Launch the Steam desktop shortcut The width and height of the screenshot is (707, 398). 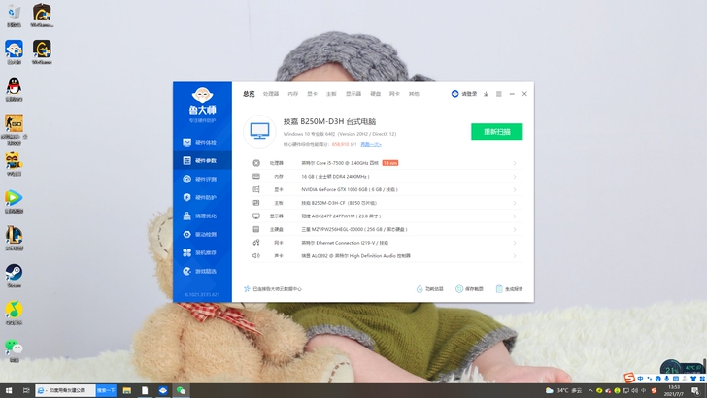coord(14,276)
